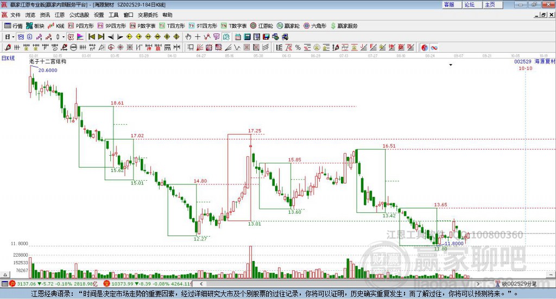This screenshot has width=556, height=299.
Task: Click the 002529 海源复材 stock name
Action: point(535,61)
